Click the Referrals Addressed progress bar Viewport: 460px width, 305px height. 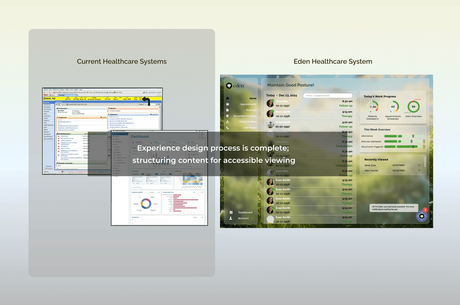pos(404,141)
